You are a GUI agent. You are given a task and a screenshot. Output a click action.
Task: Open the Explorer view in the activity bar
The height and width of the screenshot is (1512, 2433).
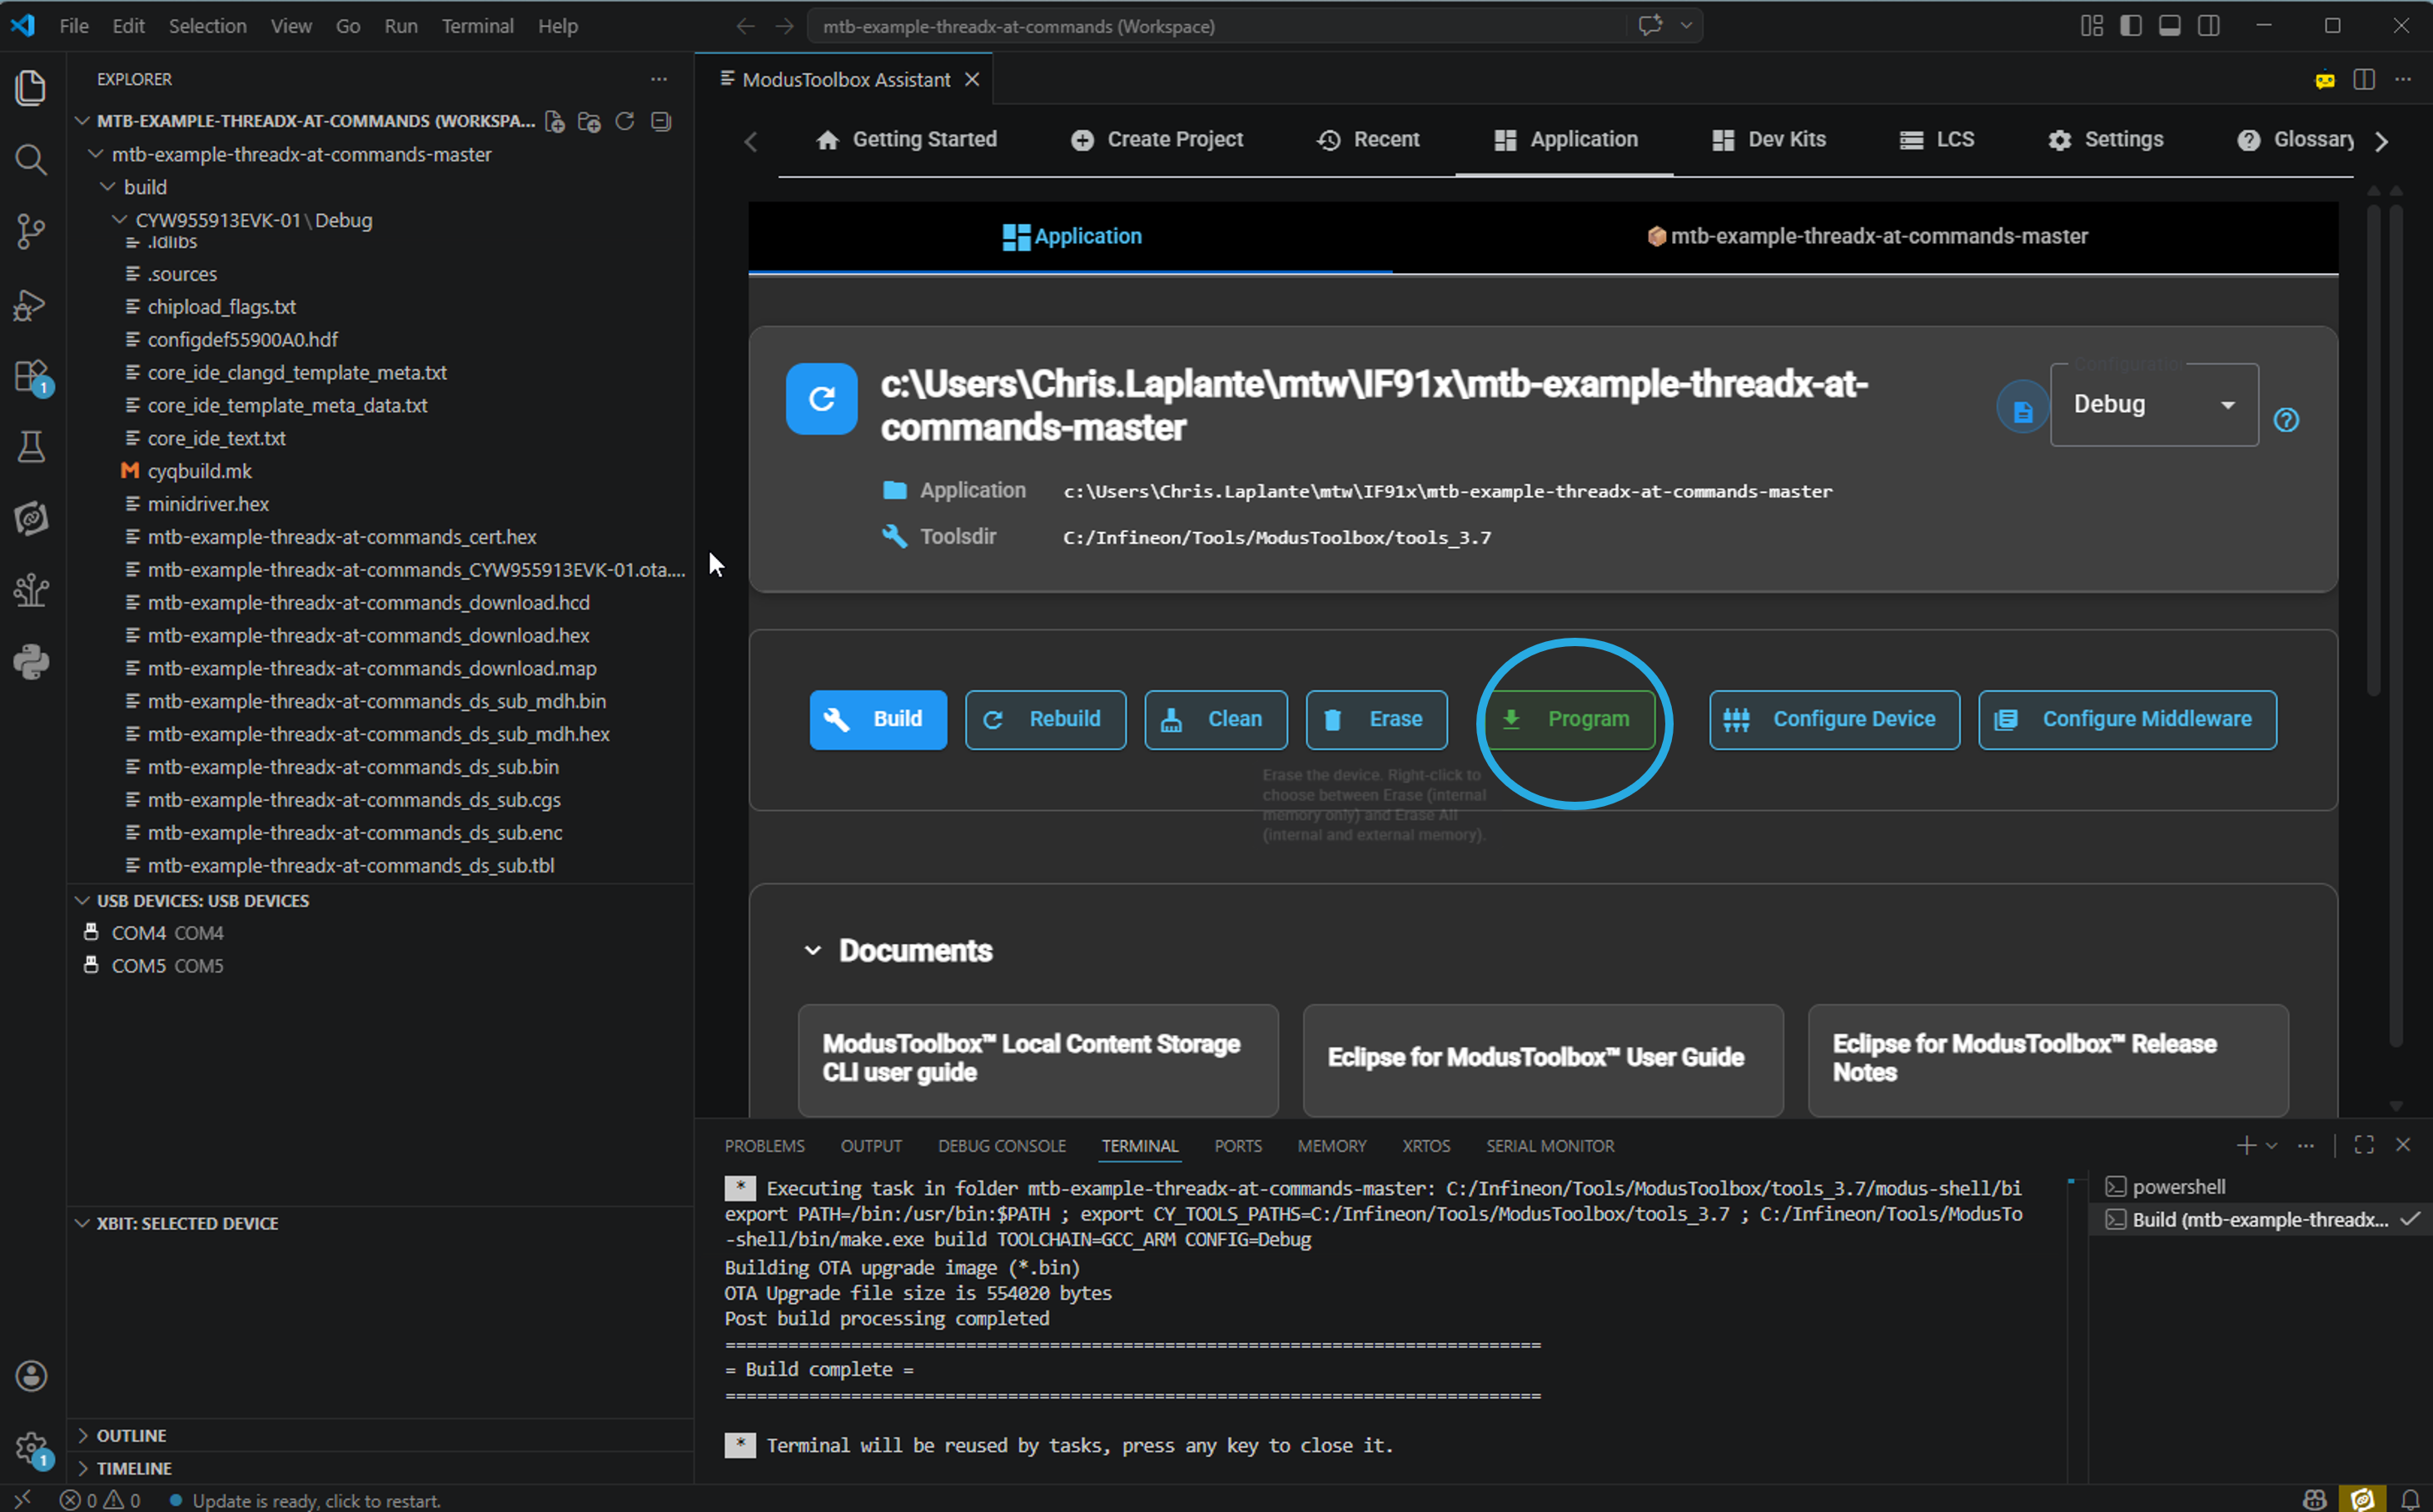[31, 88]
